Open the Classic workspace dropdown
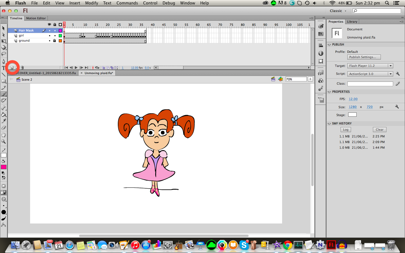 coord(338,11)
